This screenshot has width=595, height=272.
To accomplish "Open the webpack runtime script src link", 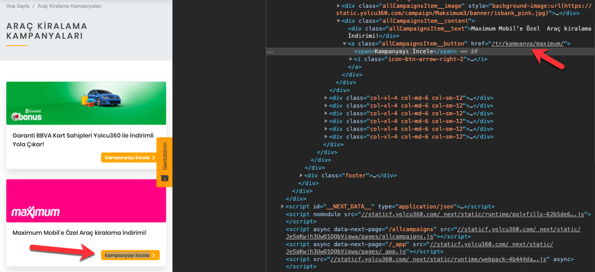I will tap(439, 259).
